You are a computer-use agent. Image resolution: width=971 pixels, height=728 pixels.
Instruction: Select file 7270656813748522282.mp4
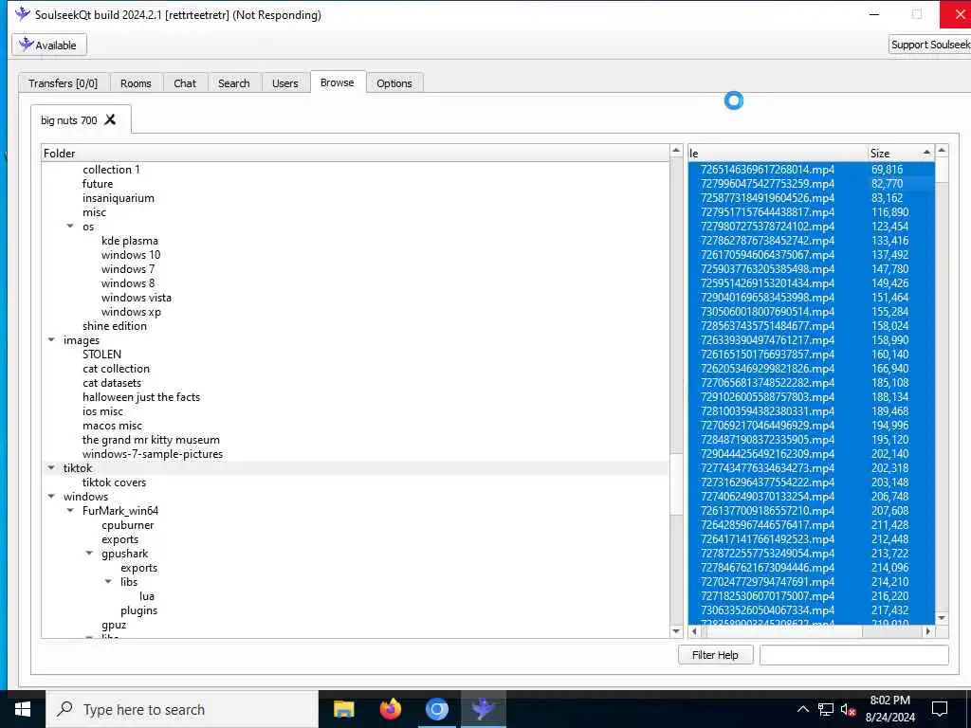tap(767, 383)
